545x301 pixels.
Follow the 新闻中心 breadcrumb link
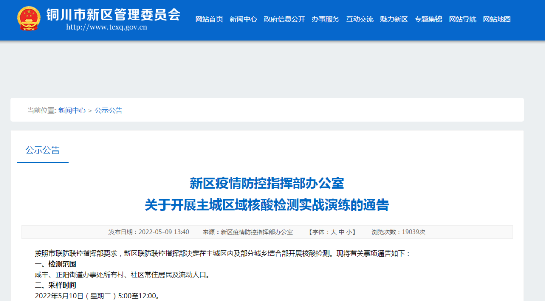[x=72, y=110]
